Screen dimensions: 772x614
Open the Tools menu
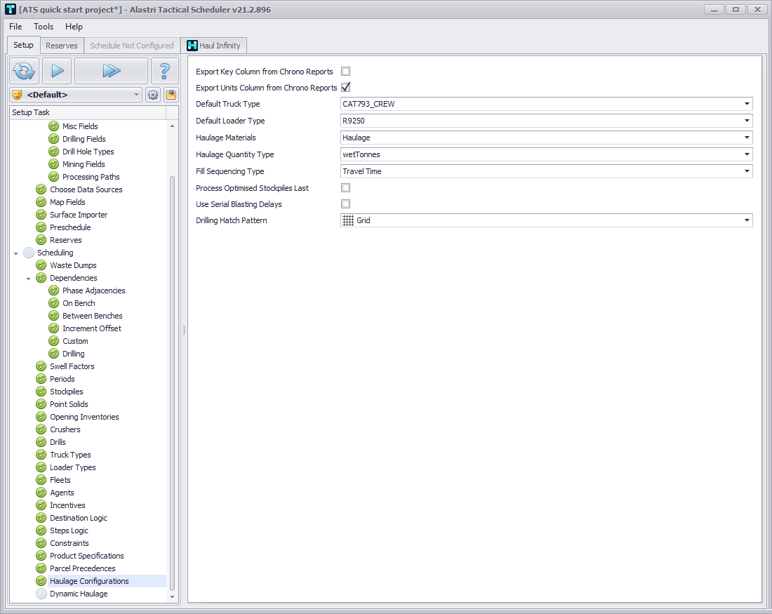click(44, 27)
